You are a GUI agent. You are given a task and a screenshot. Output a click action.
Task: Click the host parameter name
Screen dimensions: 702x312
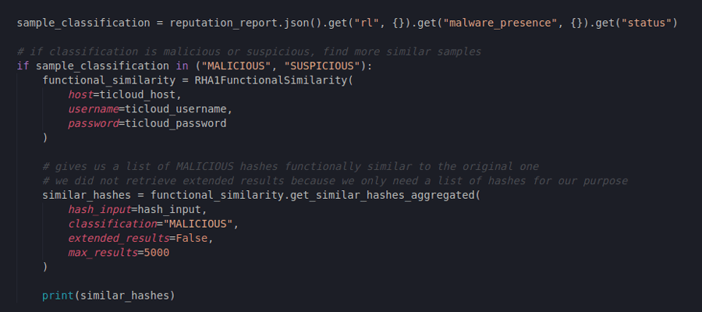[x=81, y=94]
